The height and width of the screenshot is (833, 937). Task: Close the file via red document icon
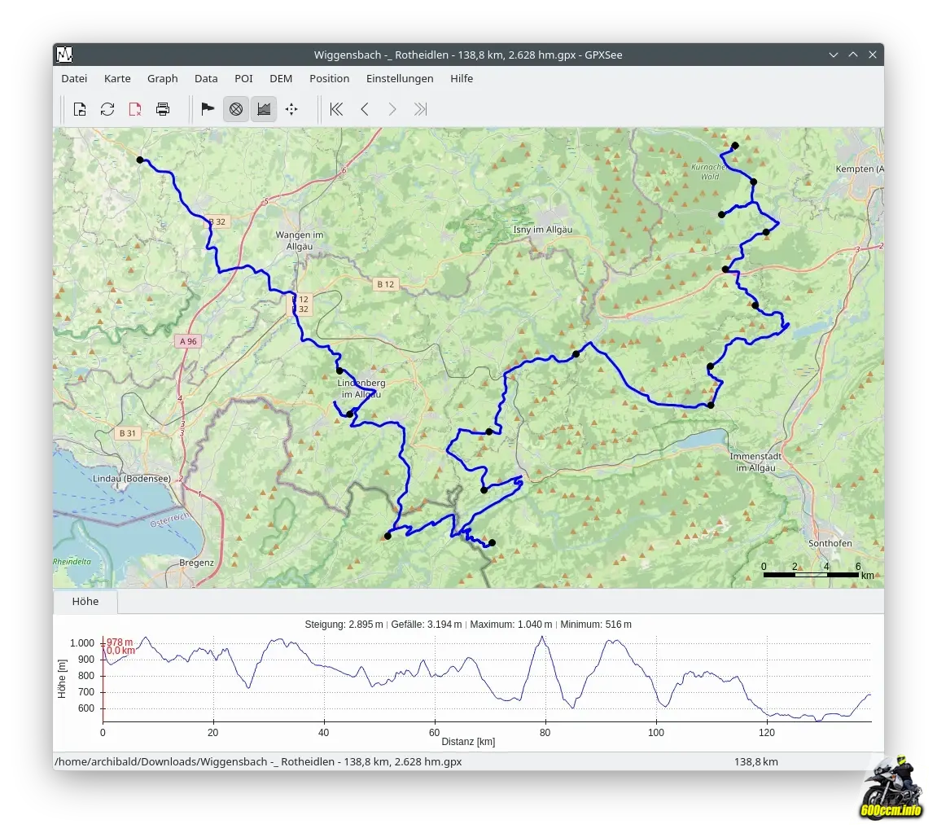[x=135, y=109]
